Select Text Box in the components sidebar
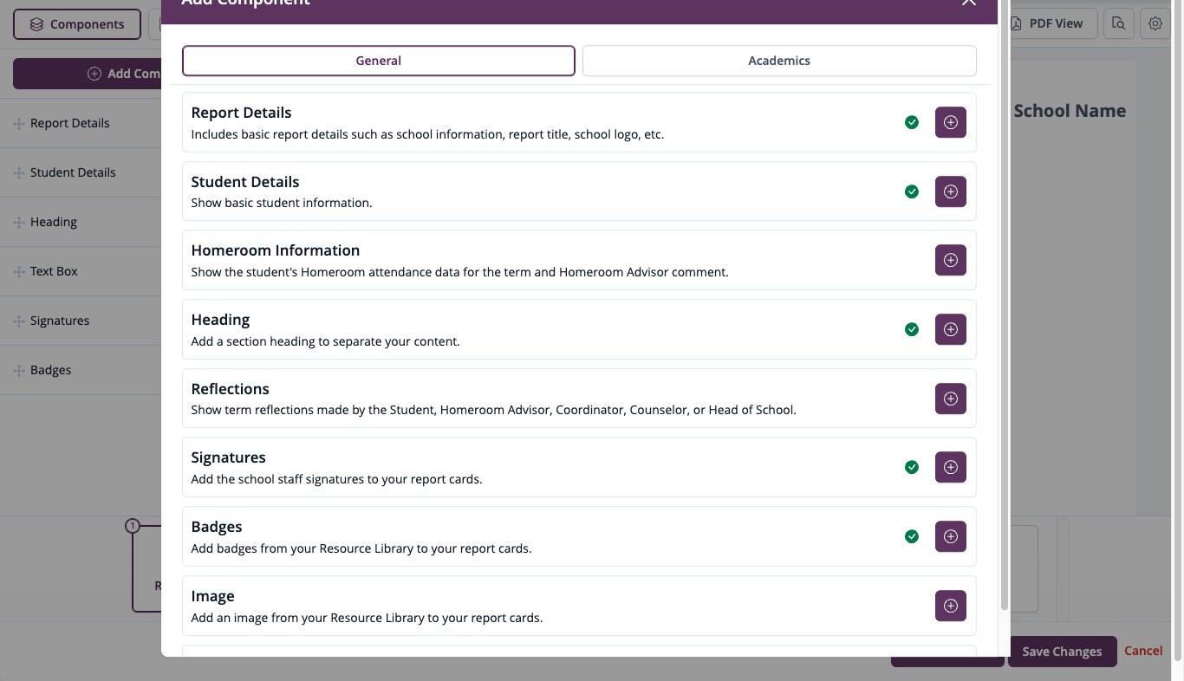 [x=54, y=271]
